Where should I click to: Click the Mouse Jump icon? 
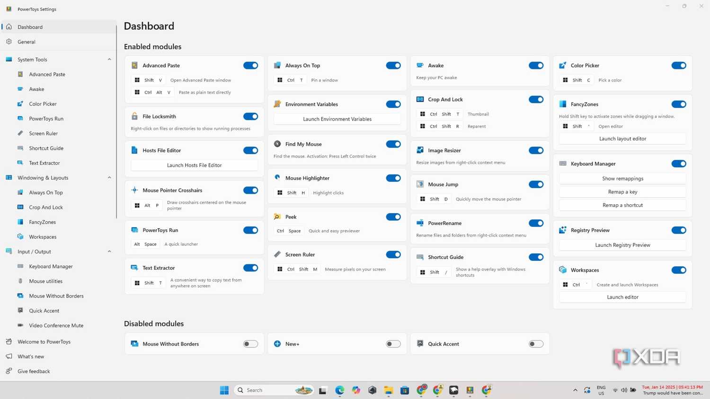tap(420, 184)
